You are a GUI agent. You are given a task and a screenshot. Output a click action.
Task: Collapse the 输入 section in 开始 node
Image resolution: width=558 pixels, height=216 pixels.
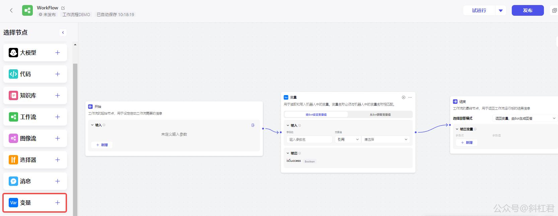[x=92, y=125]
